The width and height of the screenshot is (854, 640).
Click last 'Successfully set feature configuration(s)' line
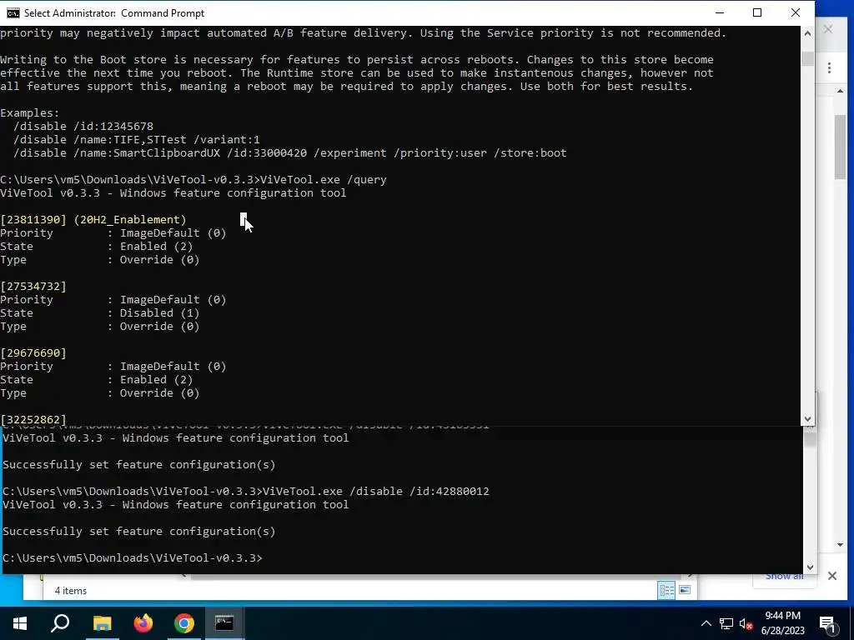139,531
